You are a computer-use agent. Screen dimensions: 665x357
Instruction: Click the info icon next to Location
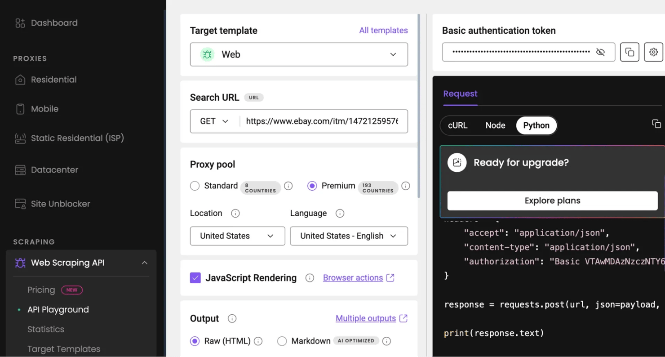[x=235, y=213]
